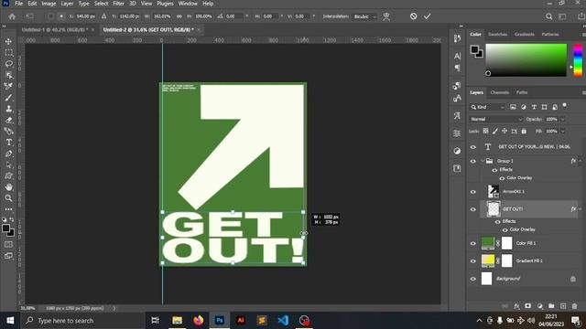This screenshot has width=586, height=329.
Task: Open the Kind filter dropdown
Action: tap(487, 107)
